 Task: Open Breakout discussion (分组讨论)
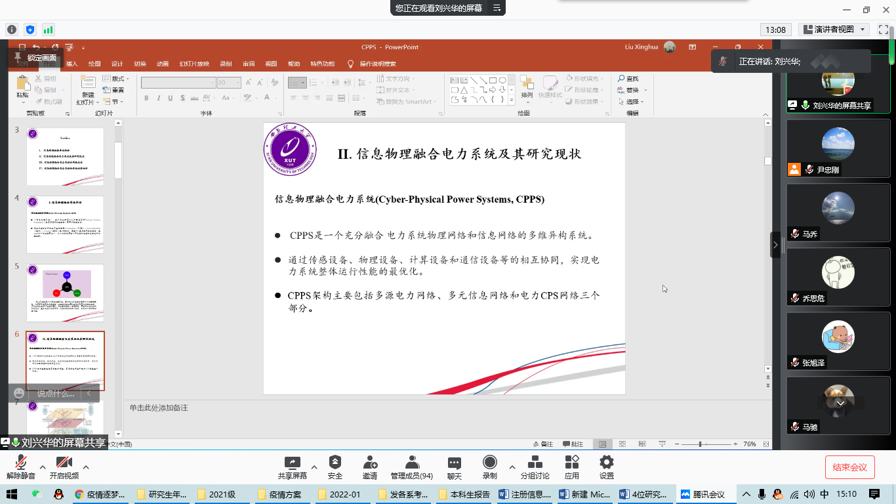click(535, 467)
